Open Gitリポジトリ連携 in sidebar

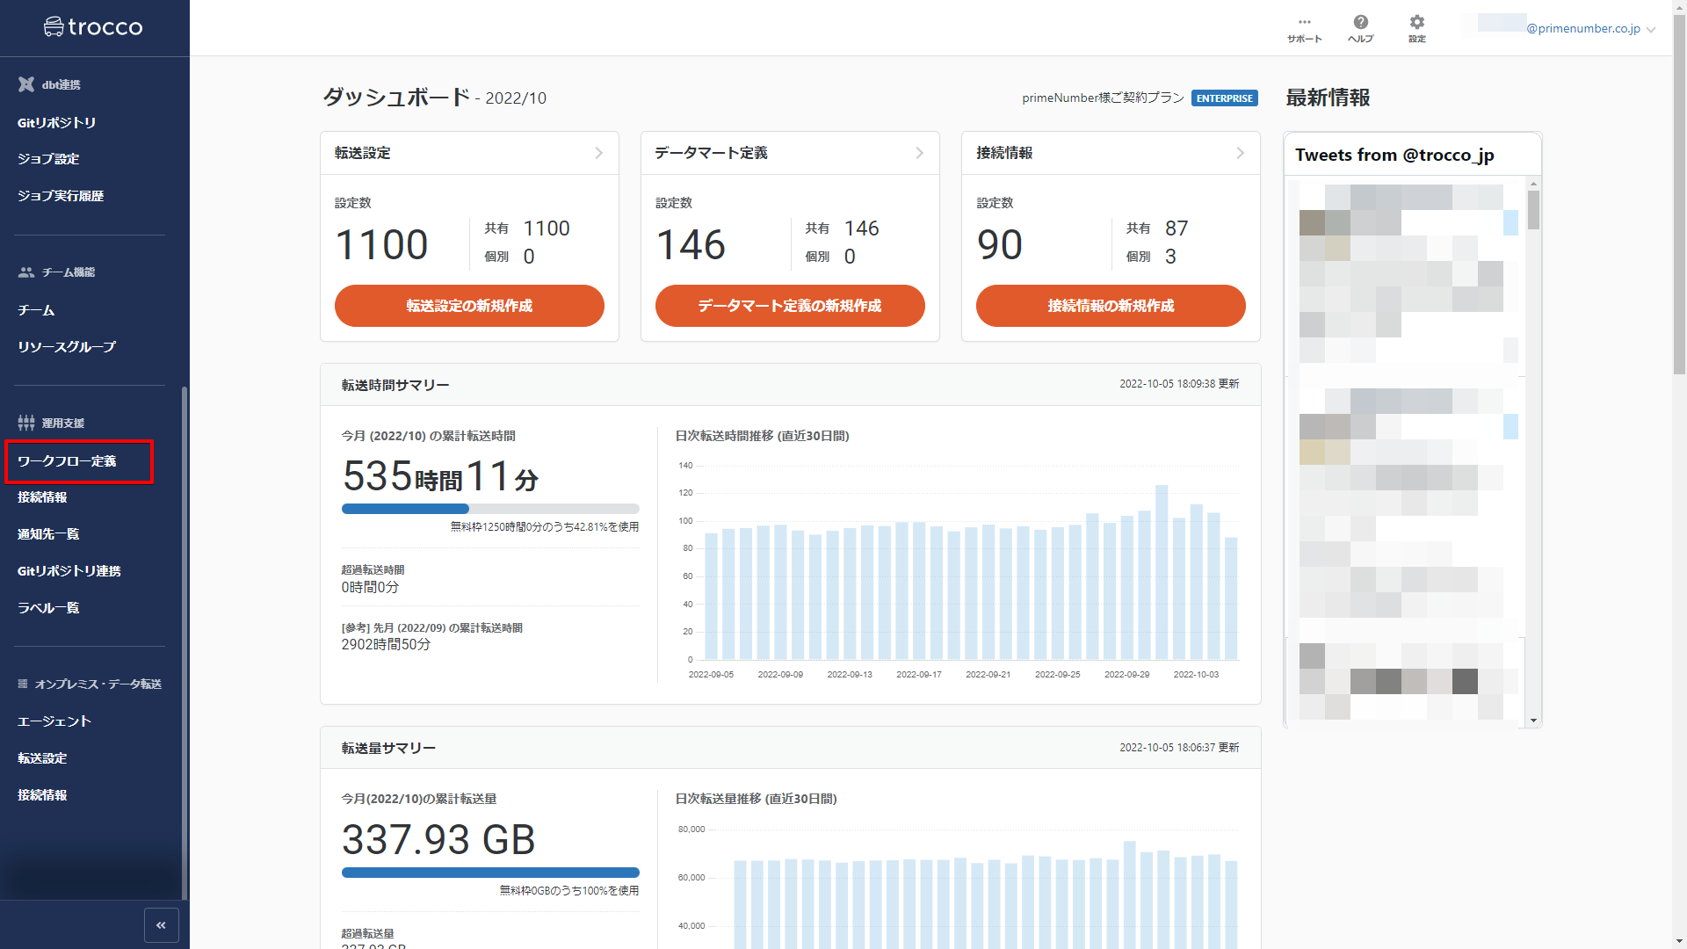tap(69, 571)
